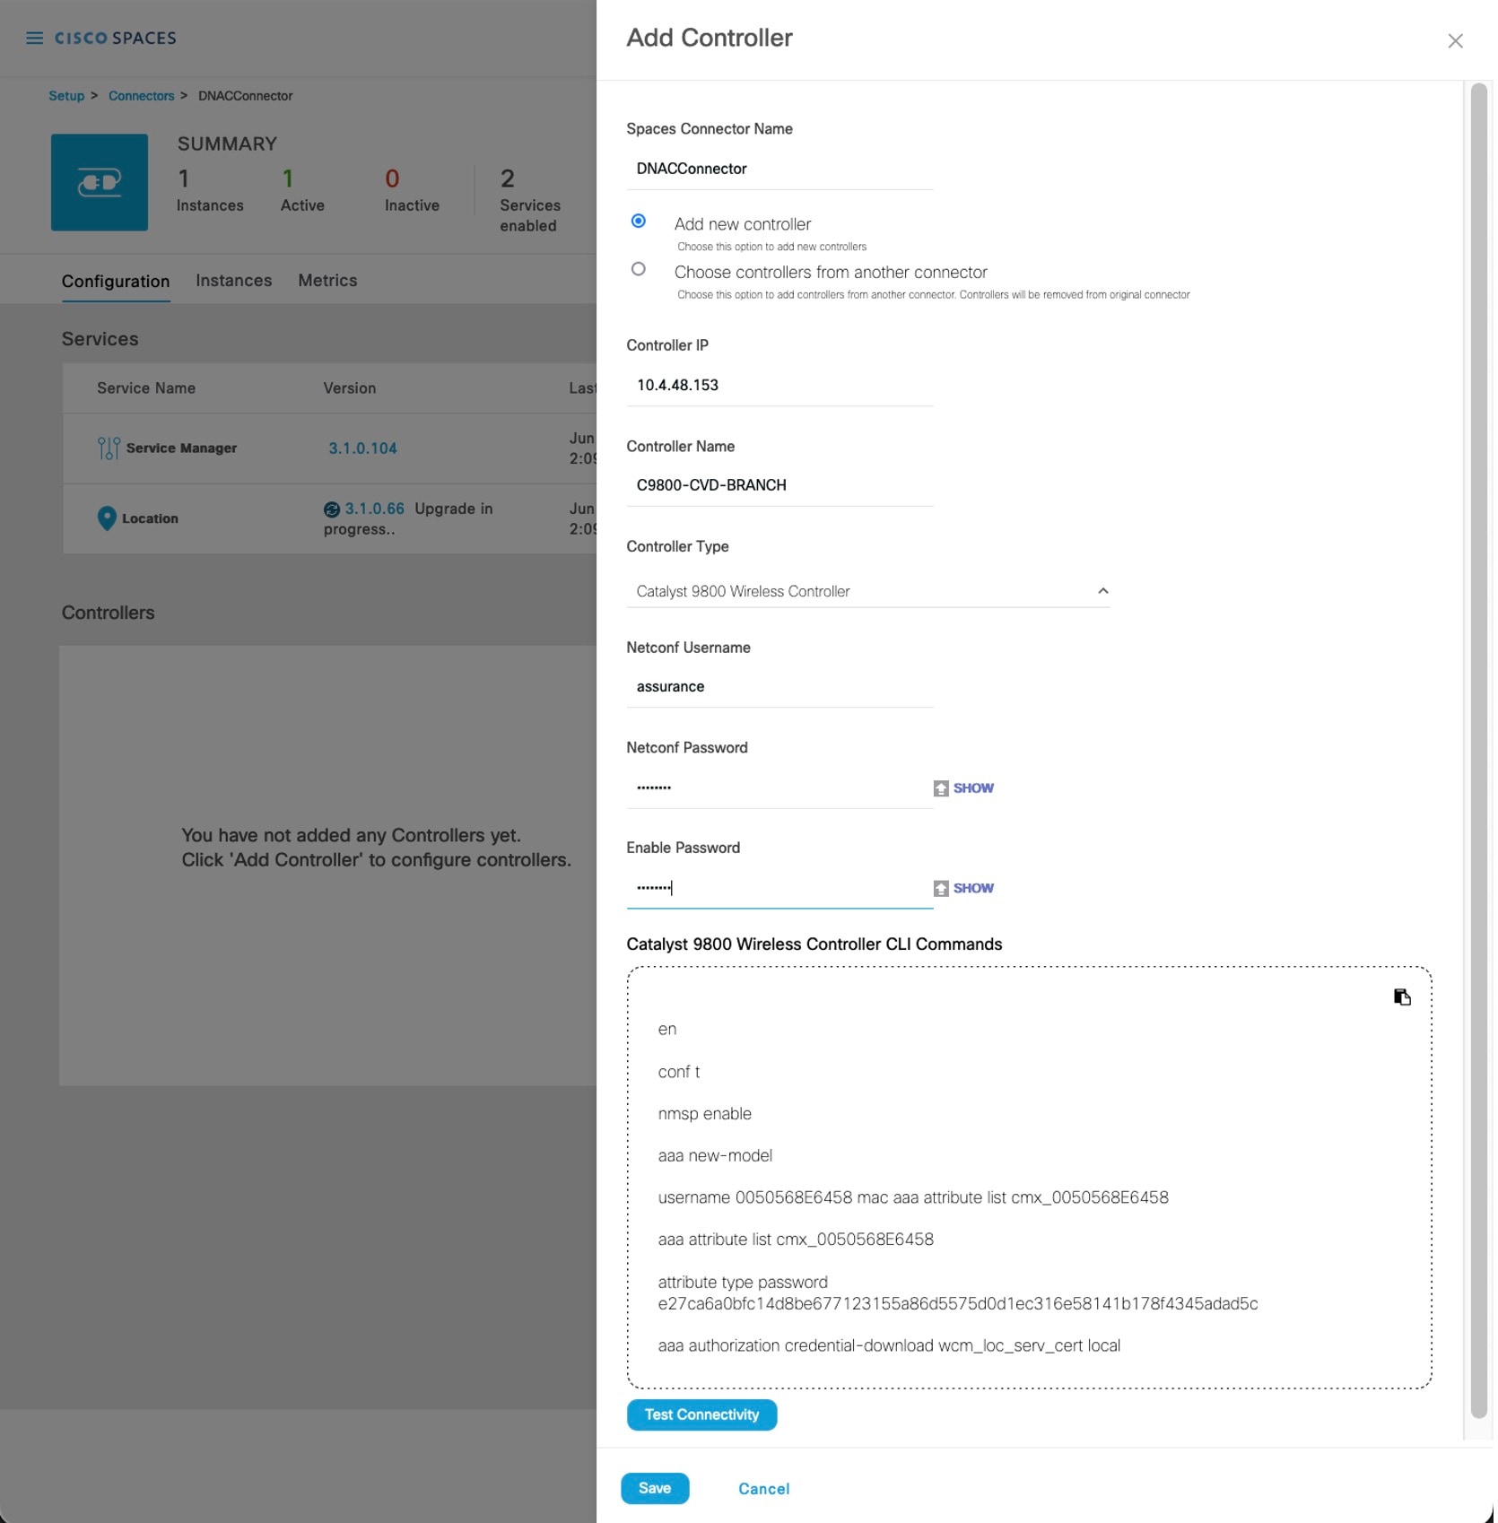This screenshot has width=1498, height=1523.
Task: Click the Controller Name field
Action: pos(780,485)
